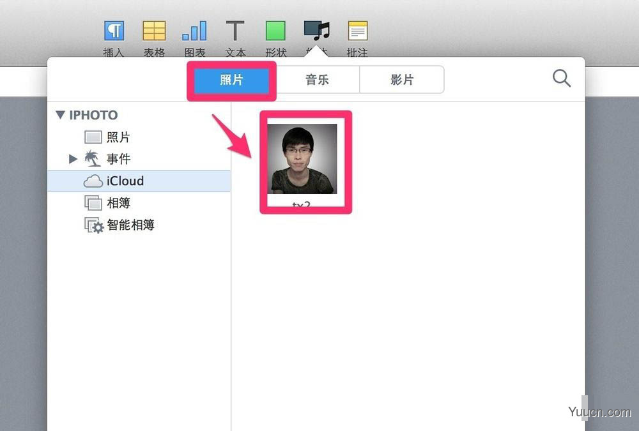Select 智能相簿 in the sidebar
Viewport: 639px width, 431px height.
click(139, 225)
